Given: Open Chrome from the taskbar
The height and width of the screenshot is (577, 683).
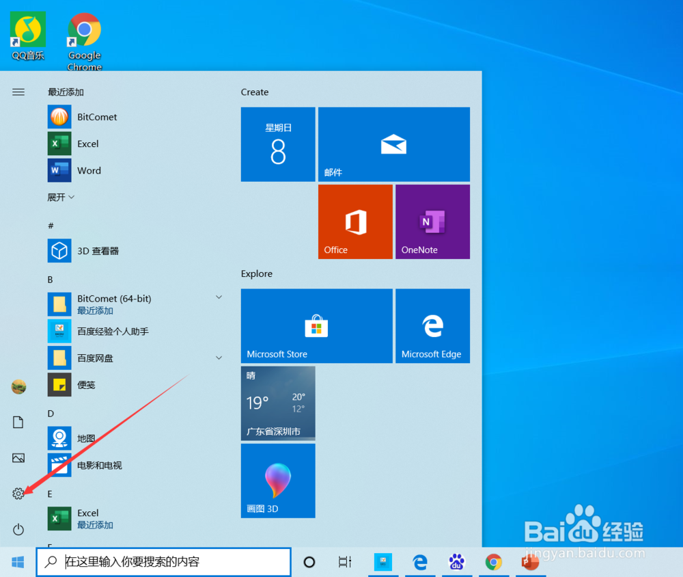Looking at the screenshot, I should pos(494,562).
